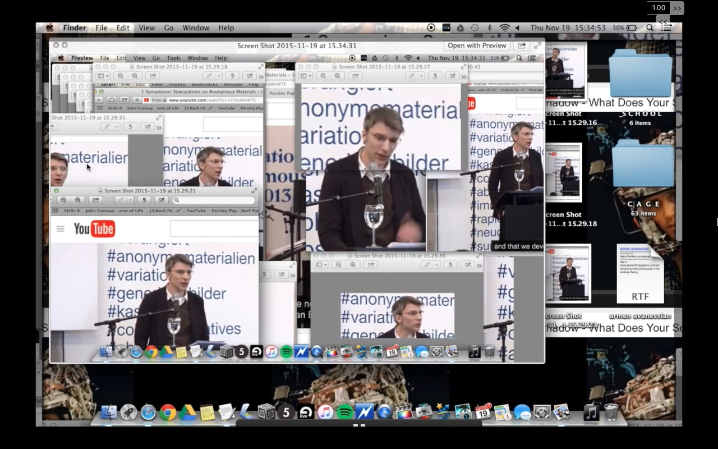The height and width of the screenshot is (449, 718).
Task: Click Time Machine icon in menu bar
Action: (x=475, y=28)
